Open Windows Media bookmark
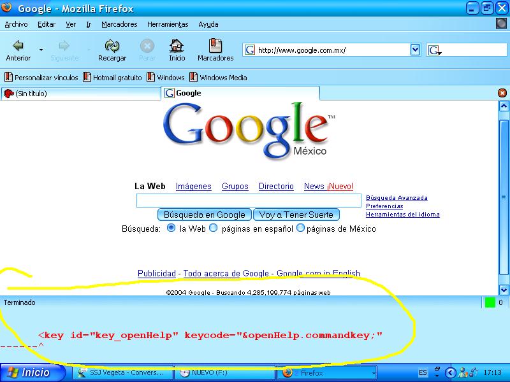Viewport: 510px width, 382px height. pyautogui.click(x=218, y=78)
